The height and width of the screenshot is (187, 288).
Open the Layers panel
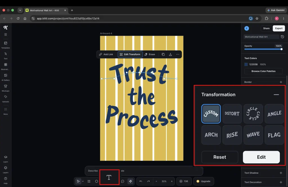click(6, 170)
